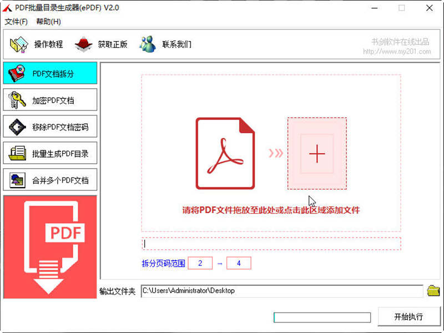The image size is (444, 333).
Task: Click the end page number field
Action: [x=239, y=263]
